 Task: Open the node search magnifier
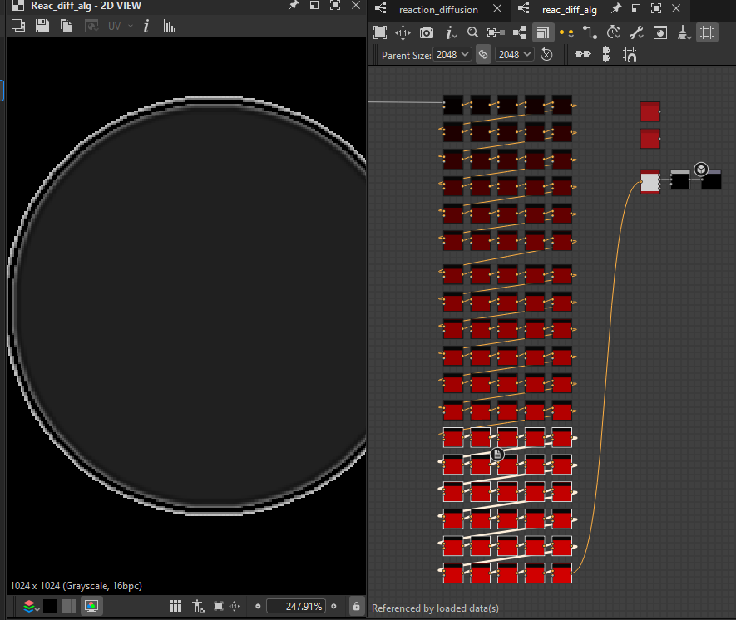click(472, 32)
